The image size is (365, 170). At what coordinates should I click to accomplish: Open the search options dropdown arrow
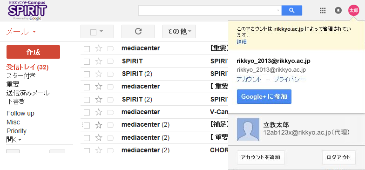click(x=278, y=10)
